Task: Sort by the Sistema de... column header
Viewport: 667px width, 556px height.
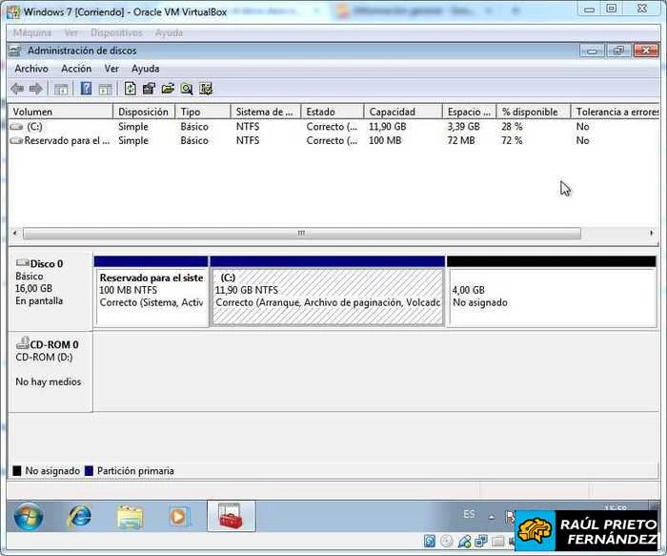Action: [266, 112]
